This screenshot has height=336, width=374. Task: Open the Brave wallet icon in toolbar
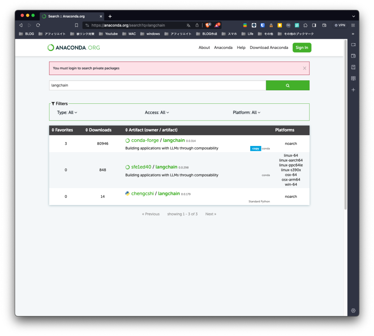[324, 25]
